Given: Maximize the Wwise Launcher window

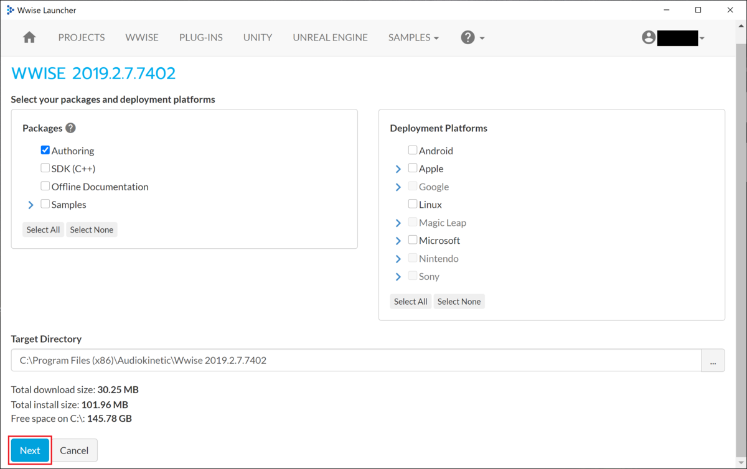Looking at the screenshot, I should point(698,10).
